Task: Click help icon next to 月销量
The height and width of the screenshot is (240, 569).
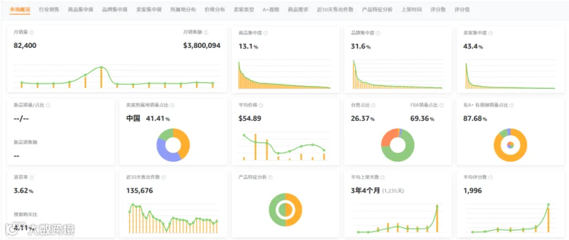Action: 32,33
